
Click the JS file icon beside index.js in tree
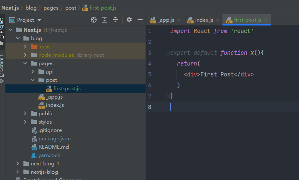pos(41,105)
